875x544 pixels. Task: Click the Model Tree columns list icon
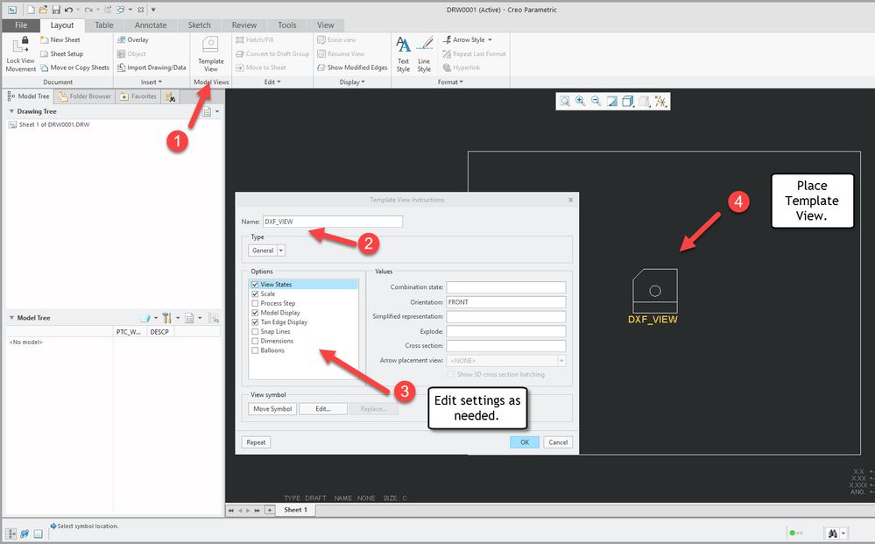click(x=189, y=318)
